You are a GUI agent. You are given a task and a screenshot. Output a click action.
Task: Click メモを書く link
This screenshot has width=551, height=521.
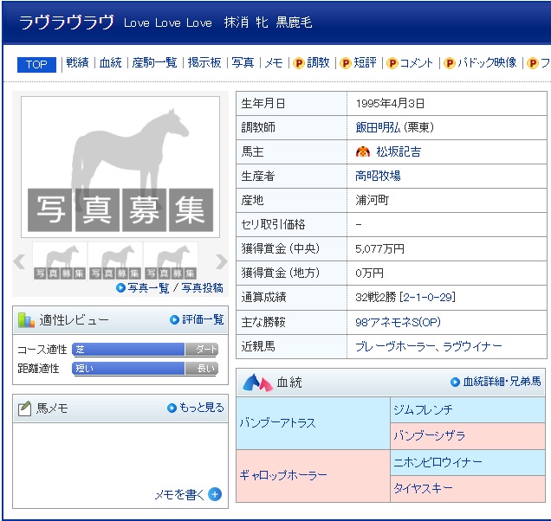click(x=179, y=495)
